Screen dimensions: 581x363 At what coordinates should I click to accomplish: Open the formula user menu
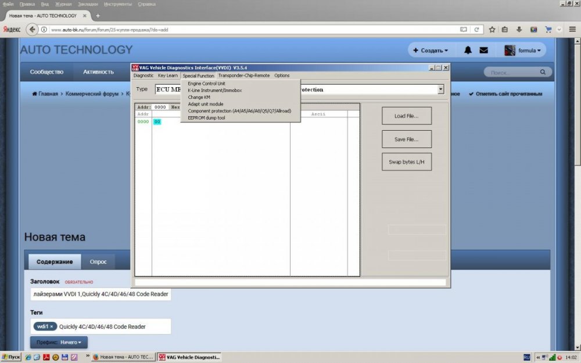tap(529, 51)
